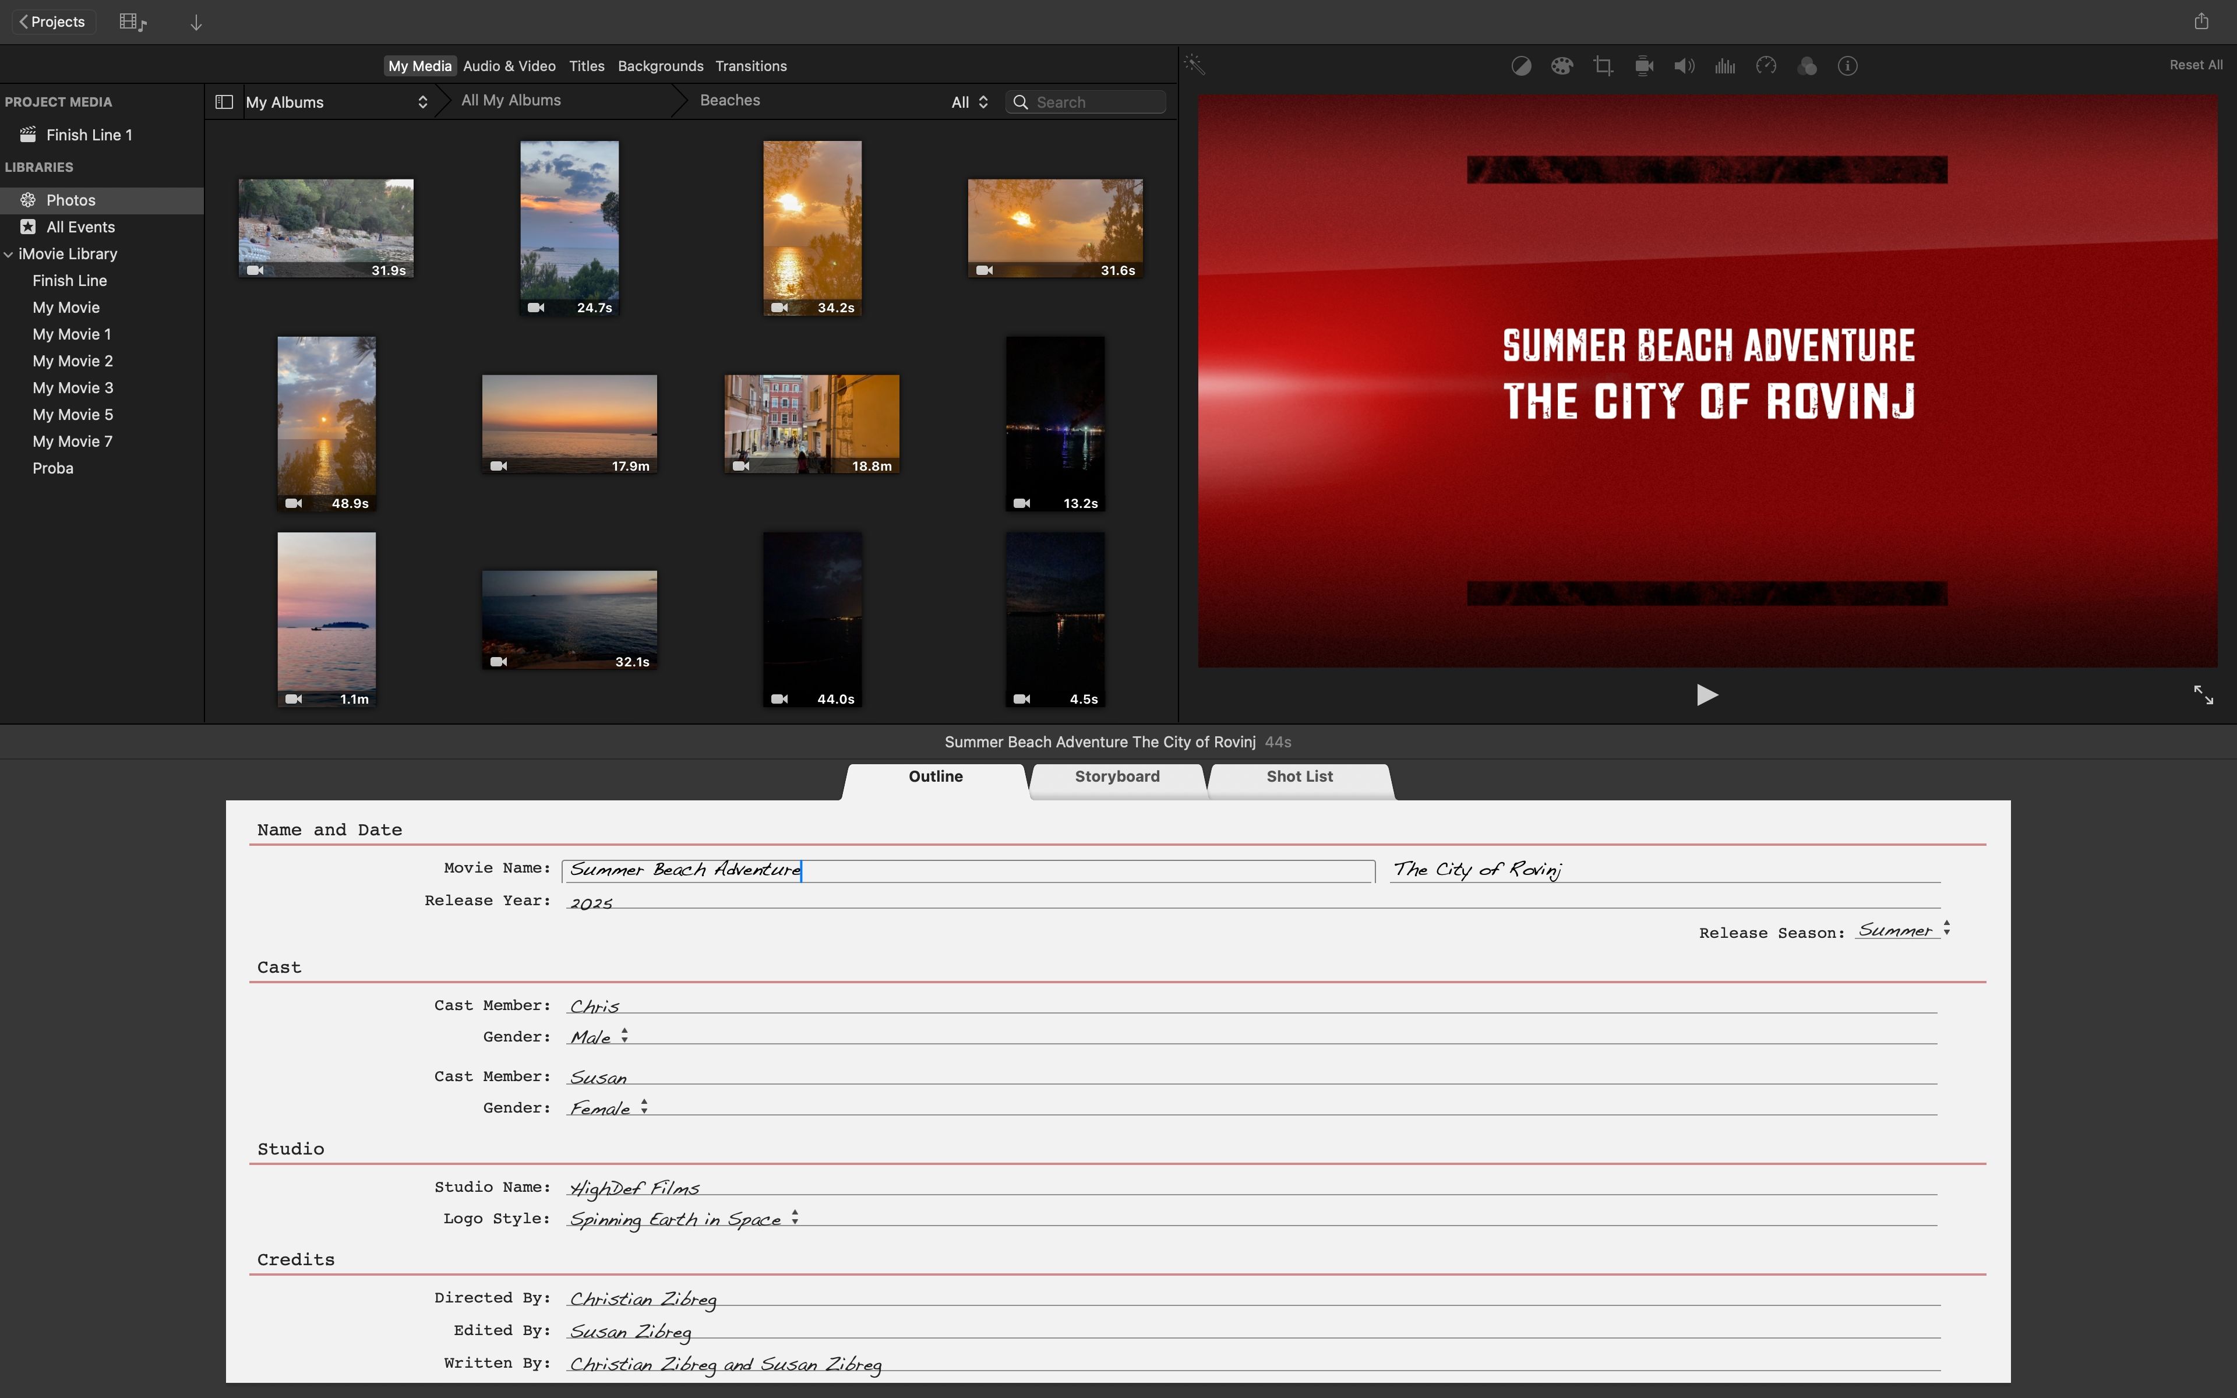
Task: Open noise reduction and equalizer icon
Action: click(1725, 66)
